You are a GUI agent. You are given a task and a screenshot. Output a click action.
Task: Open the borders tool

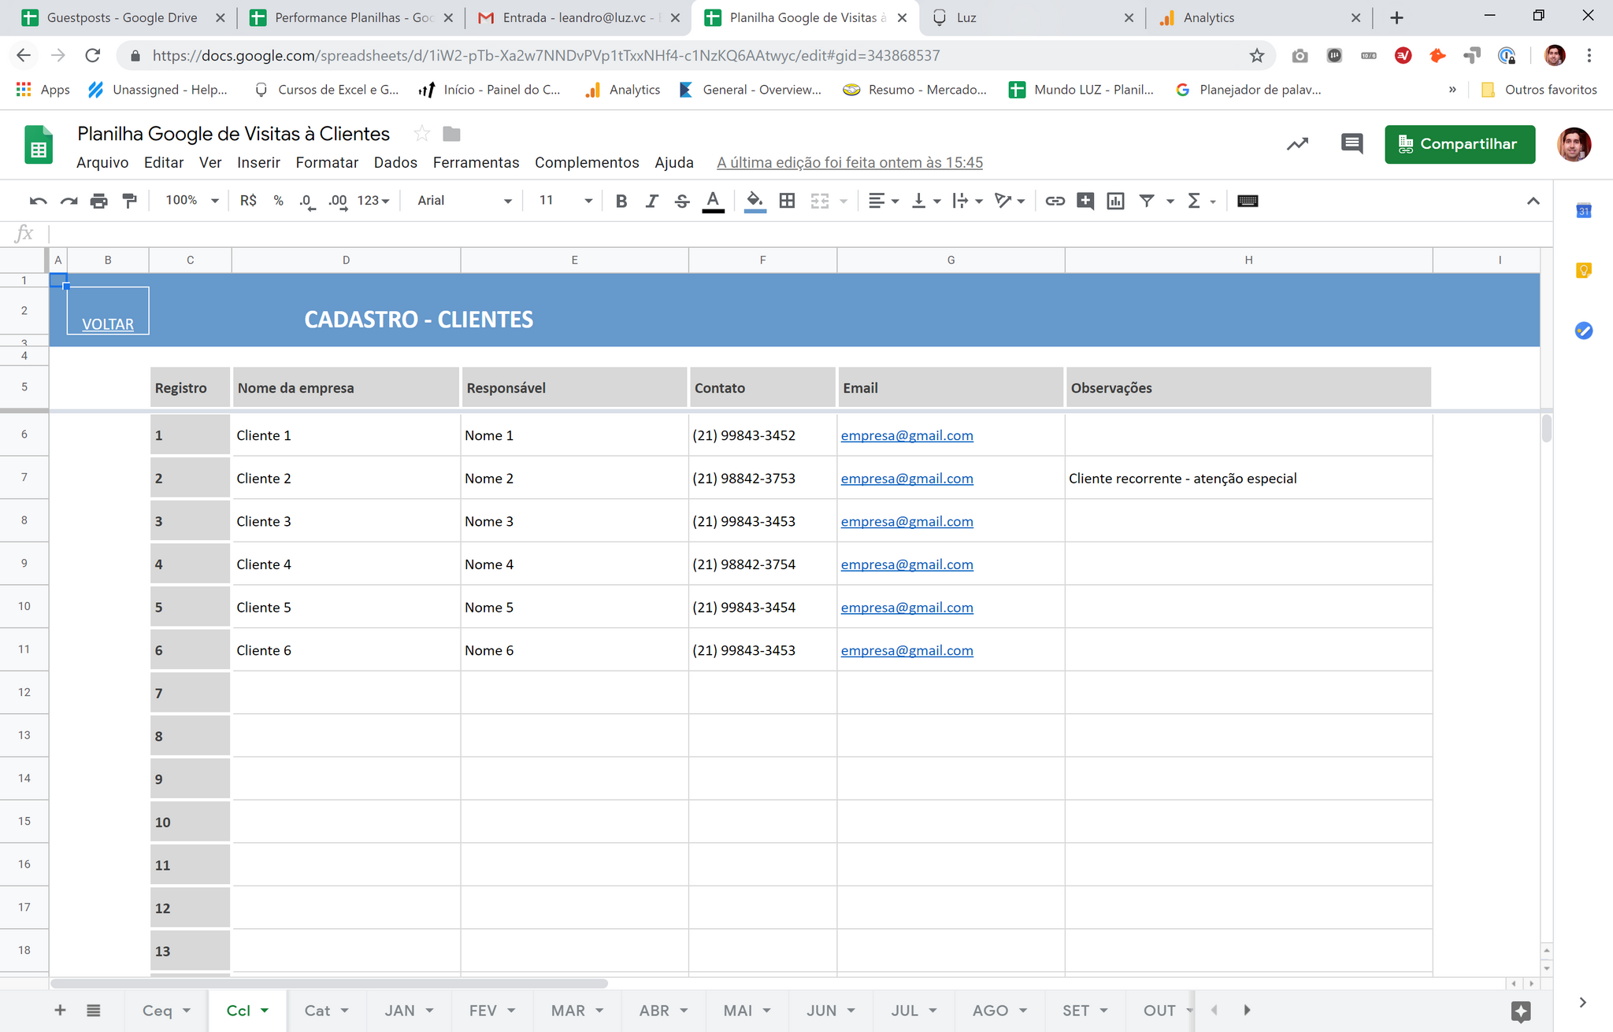(x=787, y=201)
